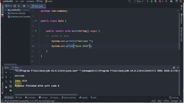Select Scratches and Consoles in the project tree
This screenshot has width=184, height=103.
click(x=19, y=17)
